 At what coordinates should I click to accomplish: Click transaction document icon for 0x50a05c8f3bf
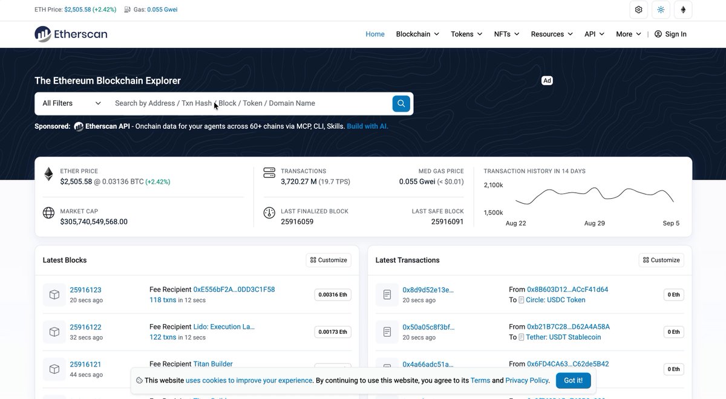click(387, 332)
